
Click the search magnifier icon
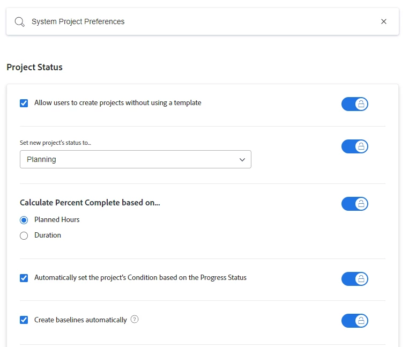[20, 22]
